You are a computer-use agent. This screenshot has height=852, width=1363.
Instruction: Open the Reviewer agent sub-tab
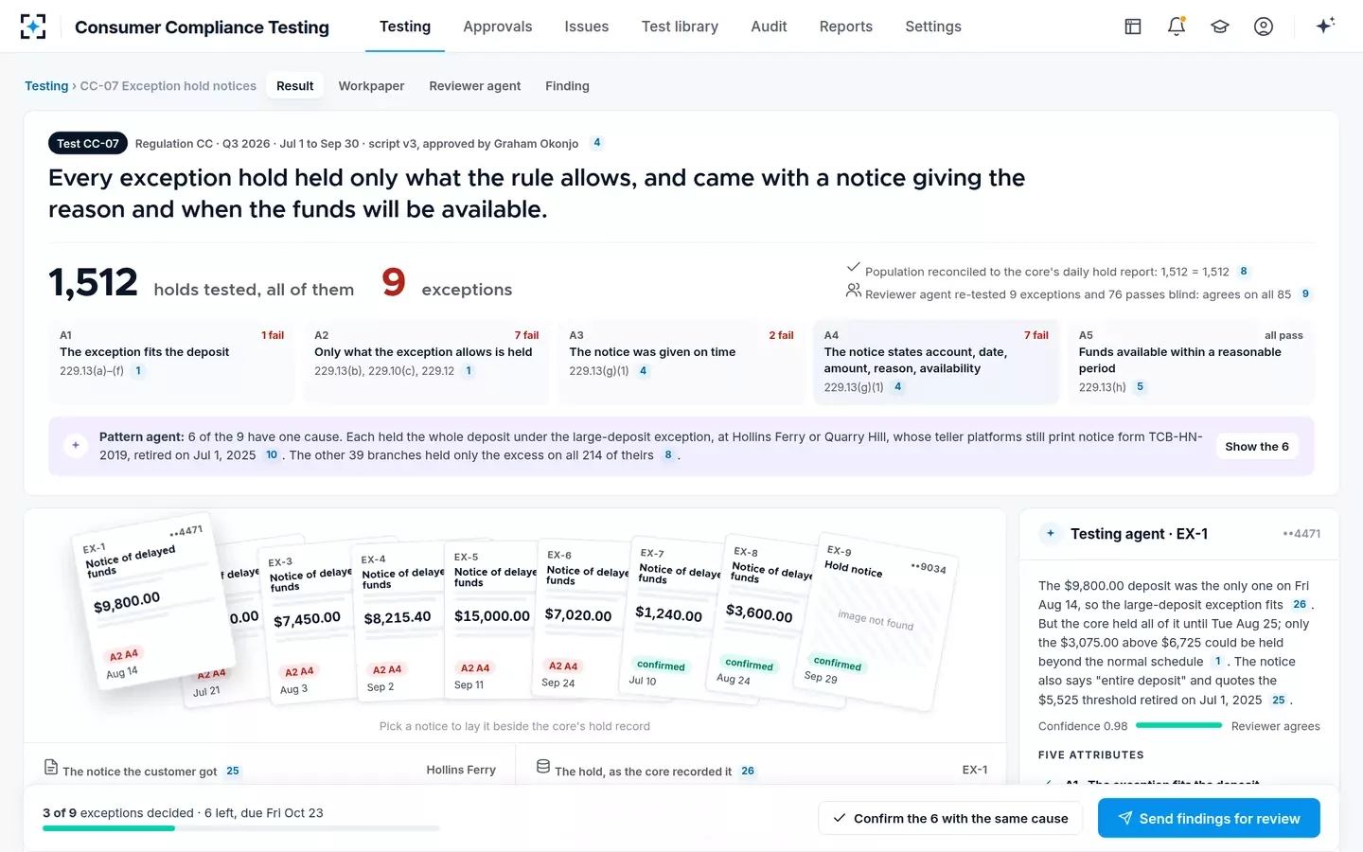tap(475, 86)
